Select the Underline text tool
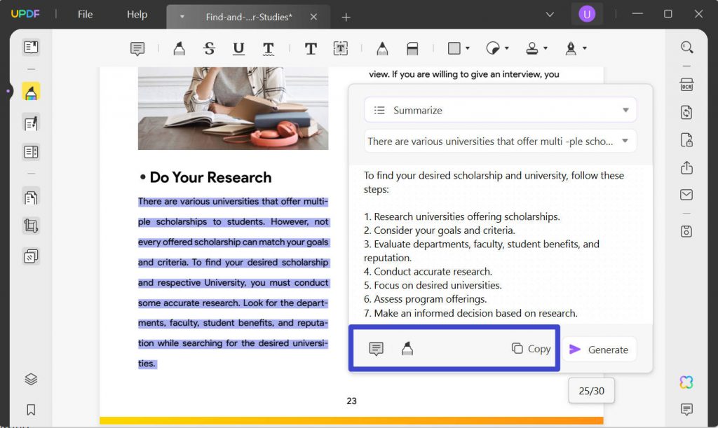 click(x=238, y=48)
